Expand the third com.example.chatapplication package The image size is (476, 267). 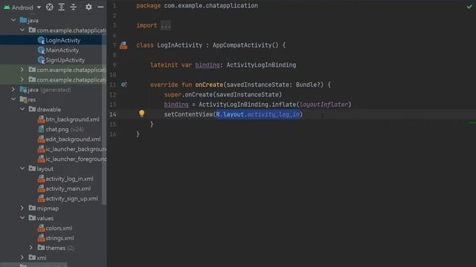(x=22, y=79)
